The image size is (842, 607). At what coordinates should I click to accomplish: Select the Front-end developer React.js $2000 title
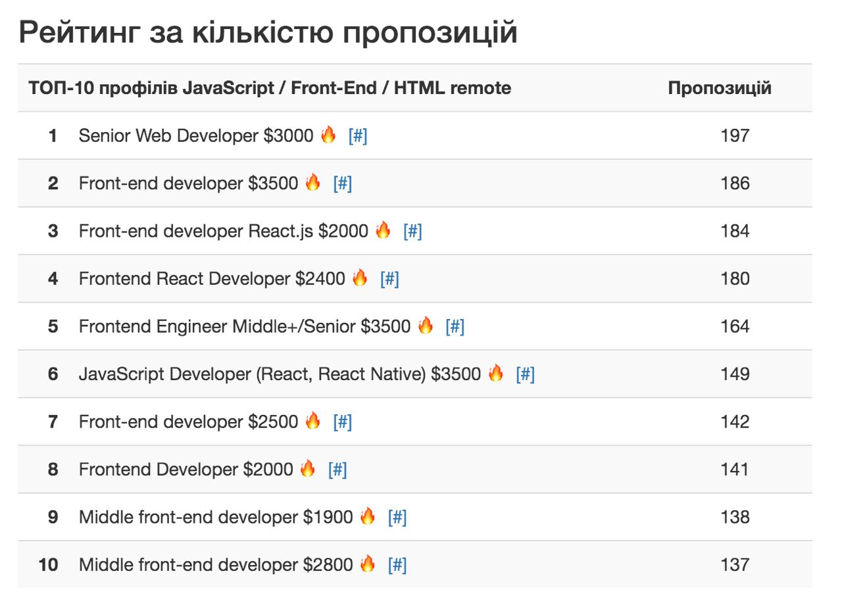[x=223, y=231]
